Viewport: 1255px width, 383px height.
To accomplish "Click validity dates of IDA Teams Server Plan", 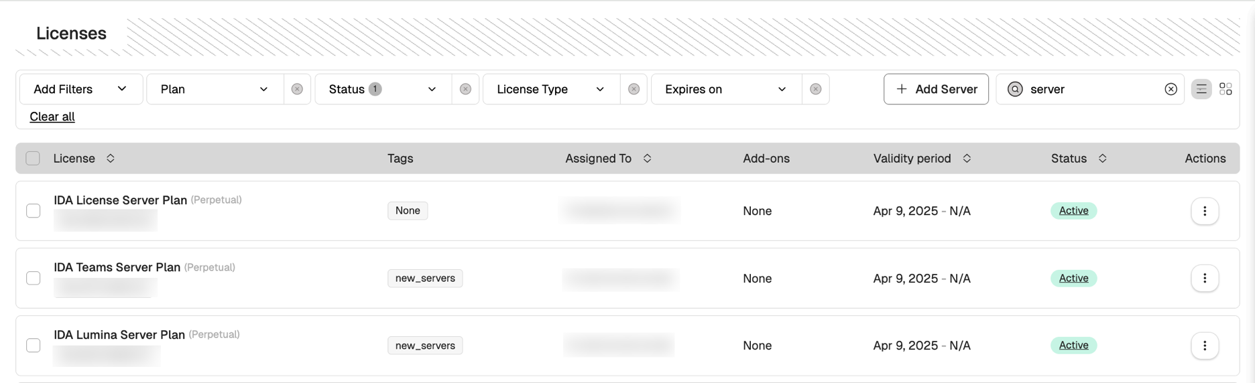I will (922, 278).
